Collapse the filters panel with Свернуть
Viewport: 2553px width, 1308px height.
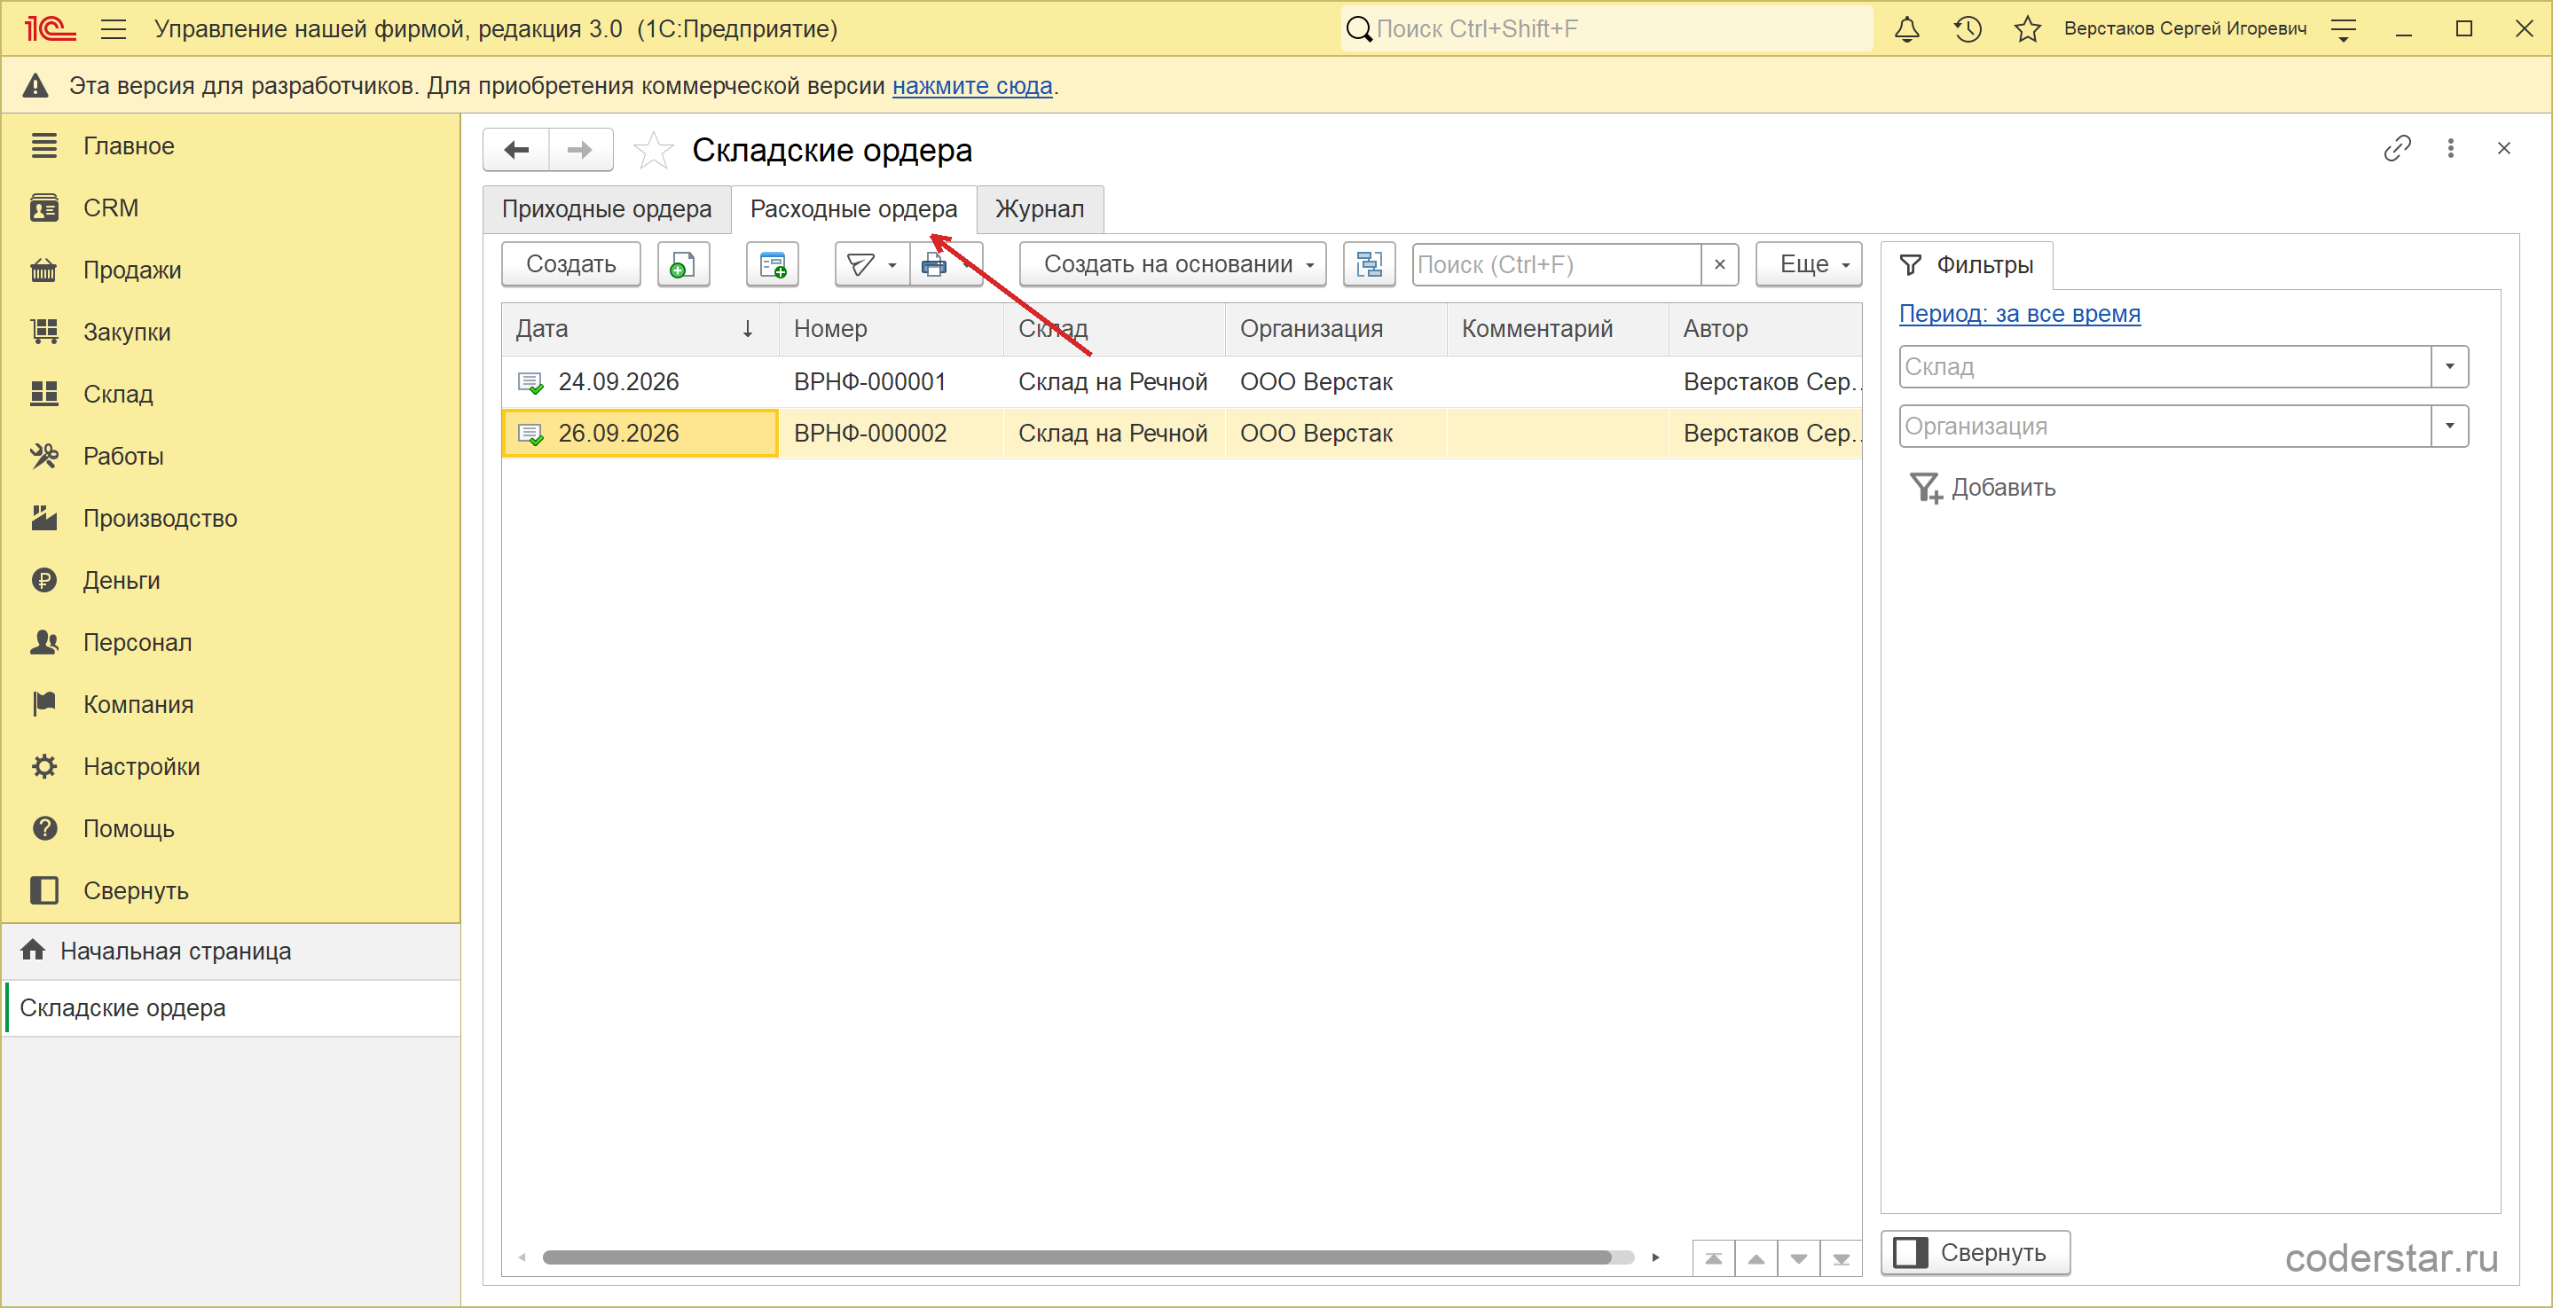(x=1976, y=1252)
